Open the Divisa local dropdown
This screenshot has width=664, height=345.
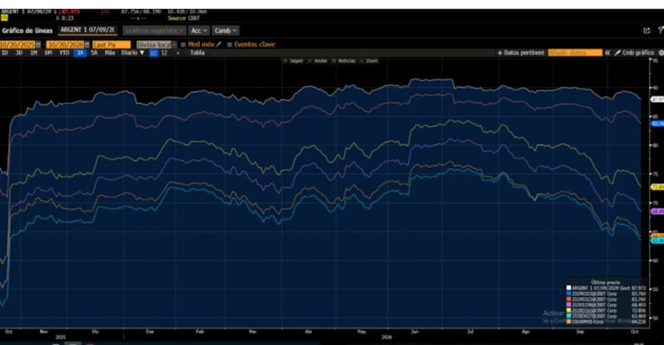(156, 45)
